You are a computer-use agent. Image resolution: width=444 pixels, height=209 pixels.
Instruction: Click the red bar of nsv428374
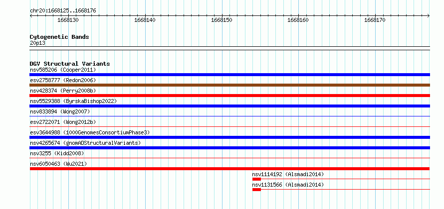click(x=229, y=96)
